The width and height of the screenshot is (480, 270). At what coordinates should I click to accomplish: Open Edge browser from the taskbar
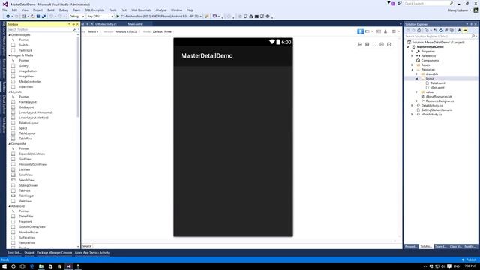coord(31,266)
